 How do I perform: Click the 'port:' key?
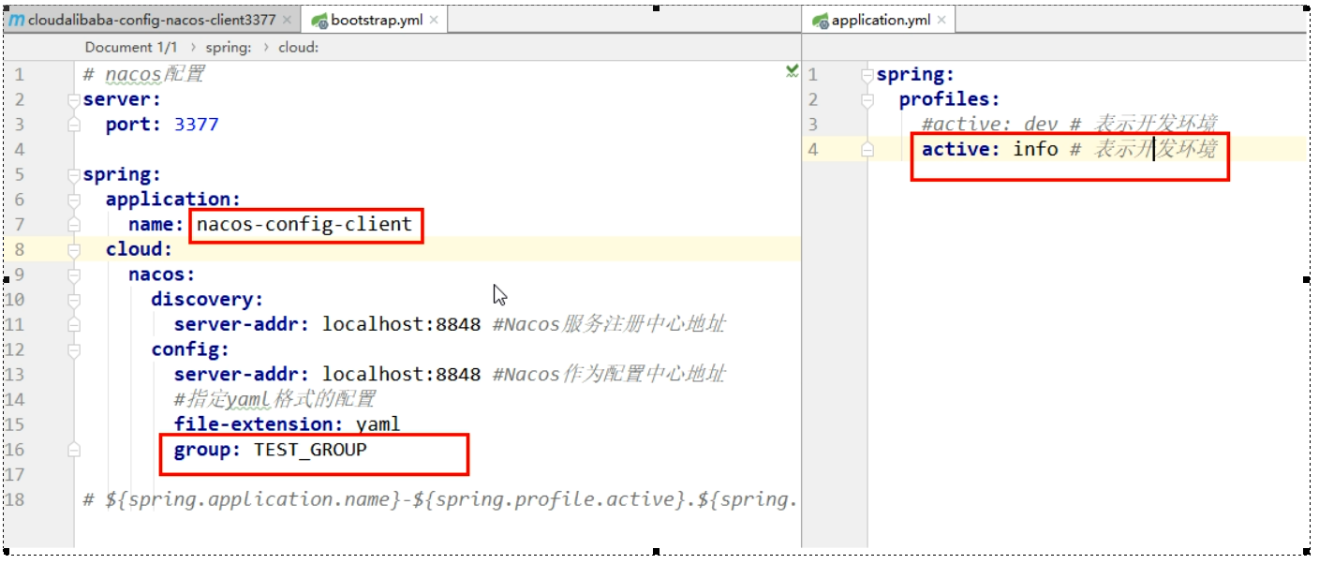[x=134, y=125]
